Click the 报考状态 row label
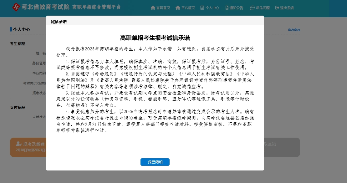Screen dimensions: 347x183 (x=39, y=93)
